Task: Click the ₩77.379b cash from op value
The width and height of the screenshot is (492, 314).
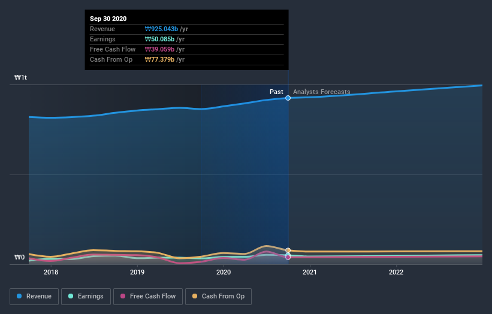Action: click(159, 59)
